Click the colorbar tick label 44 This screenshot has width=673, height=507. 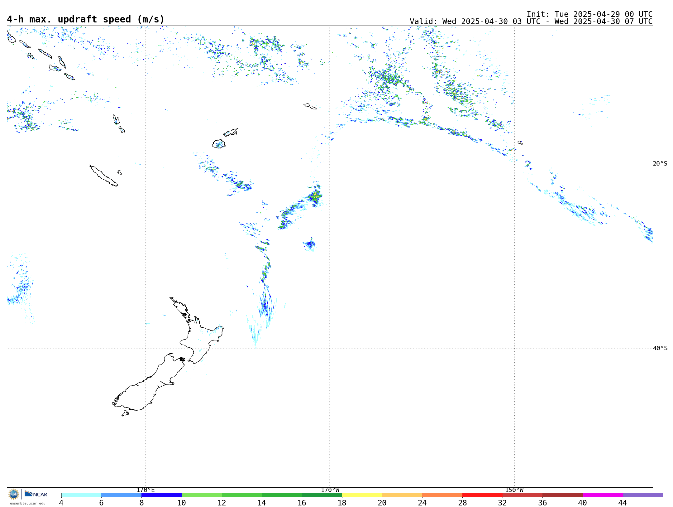click(623, 503)
